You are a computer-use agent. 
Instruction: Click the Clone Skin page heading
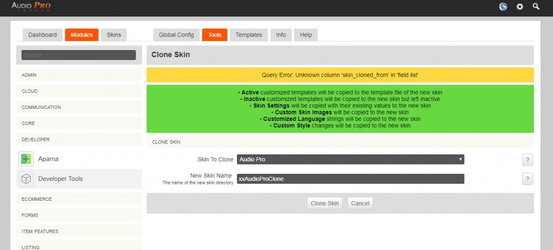click(x=171, y=55)
